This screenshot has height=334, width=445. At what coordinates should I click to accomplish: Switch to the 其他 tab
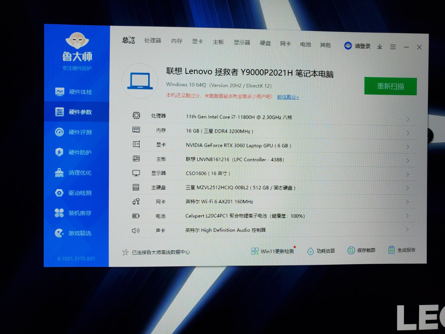[325, 45]
